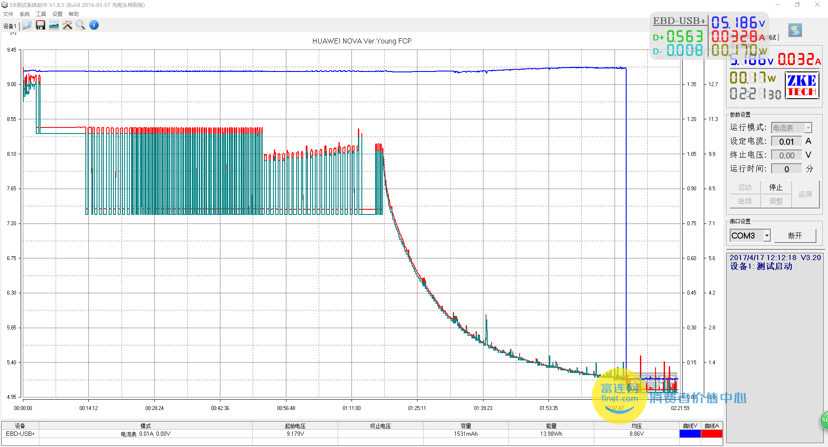Click the D+ 0.563 reading
This screenshot has height=447, width=828.
pyautogui.click(x=678, y=37)
